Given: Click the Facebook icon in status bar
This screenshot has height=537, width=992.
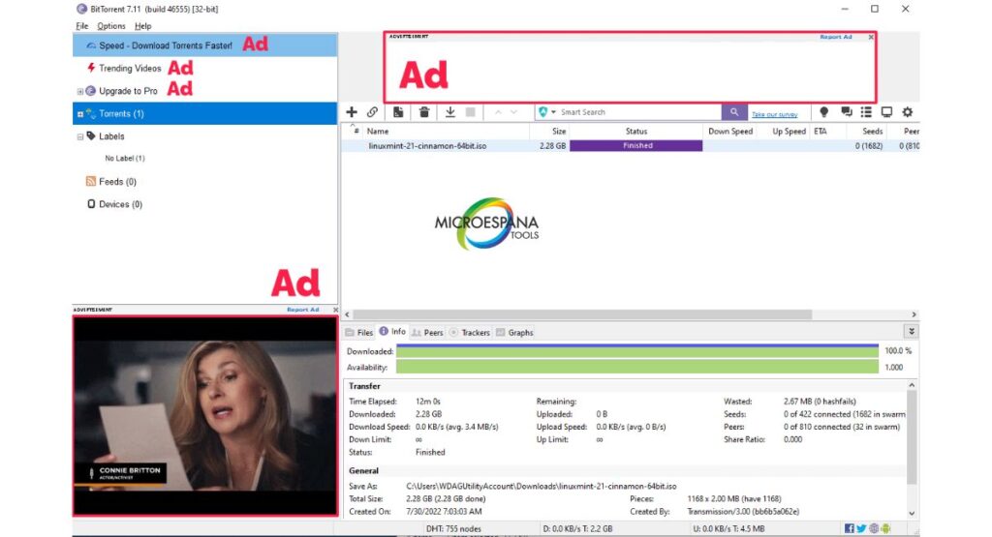Looking at the screenshot, I should (850, 528).
